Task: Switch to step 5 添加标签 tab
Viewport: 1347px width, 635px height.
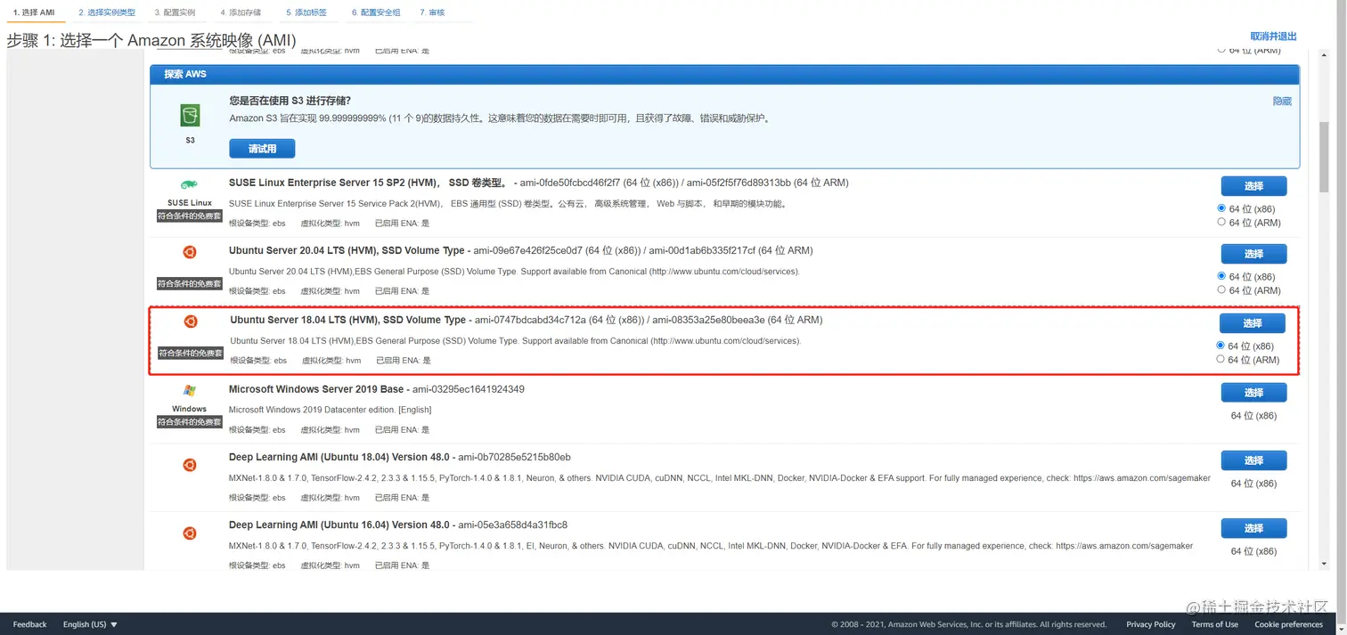Action: [x=306, y=12]
